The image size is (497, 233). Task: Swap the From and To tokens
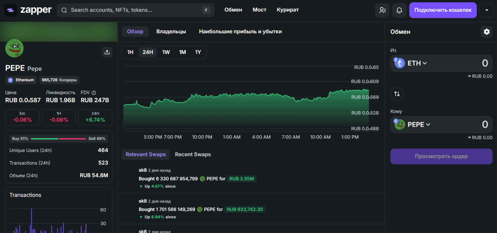click(x=397, y=94)
